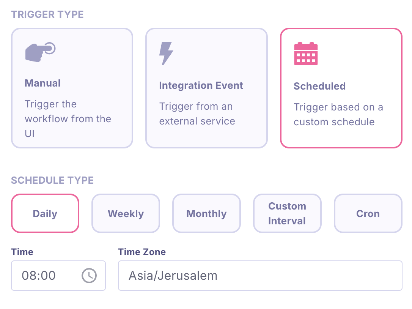Pick the Cron schedule option
This screenshot has height=309, width=412.
tap(368, 214)
